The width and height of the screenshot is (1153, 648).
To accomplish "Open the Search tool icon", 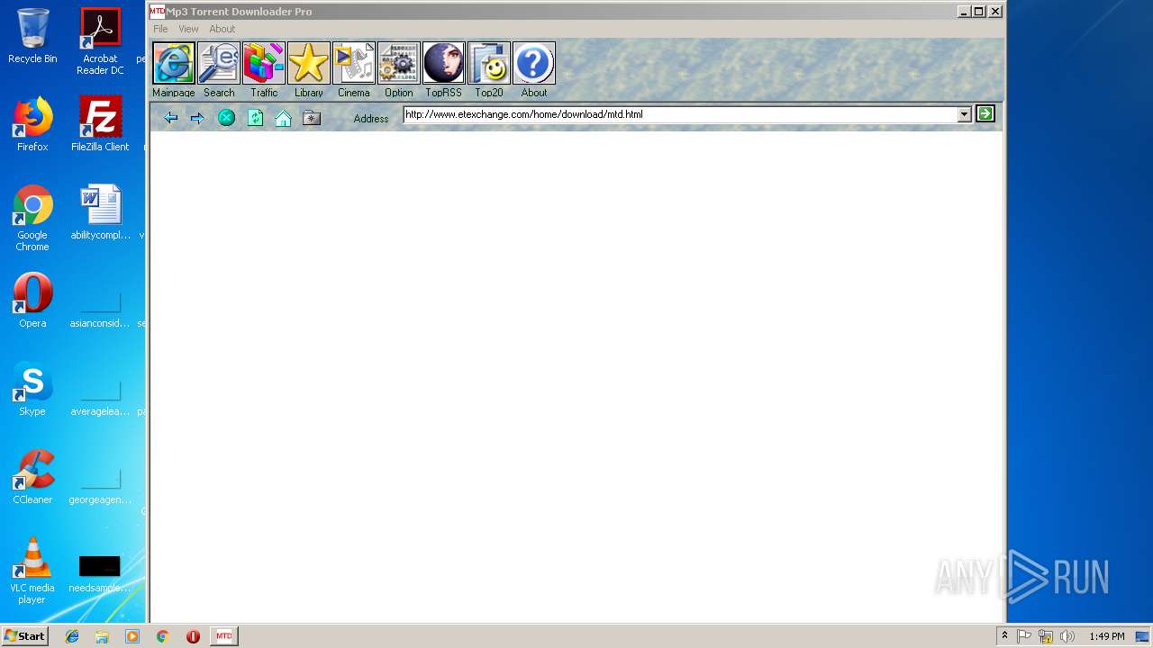I will (x=219, y=63).
